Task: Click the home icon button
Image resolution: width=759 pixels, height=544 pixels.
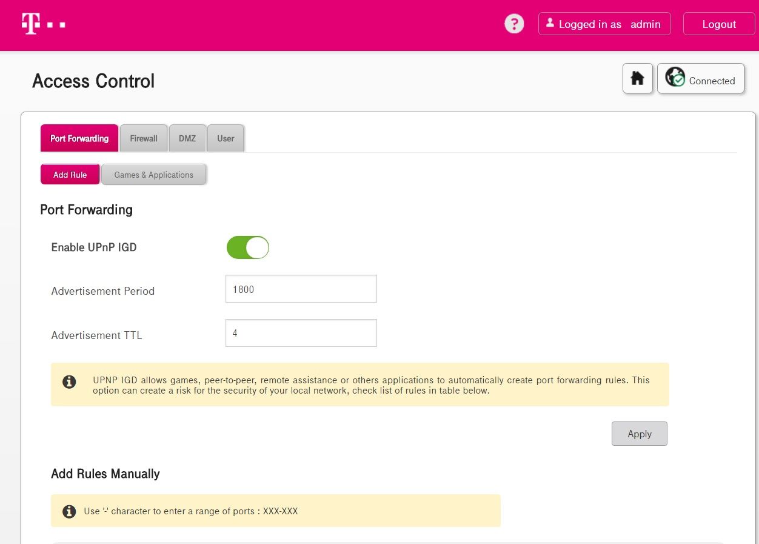Action: click(x=637, y=78)
